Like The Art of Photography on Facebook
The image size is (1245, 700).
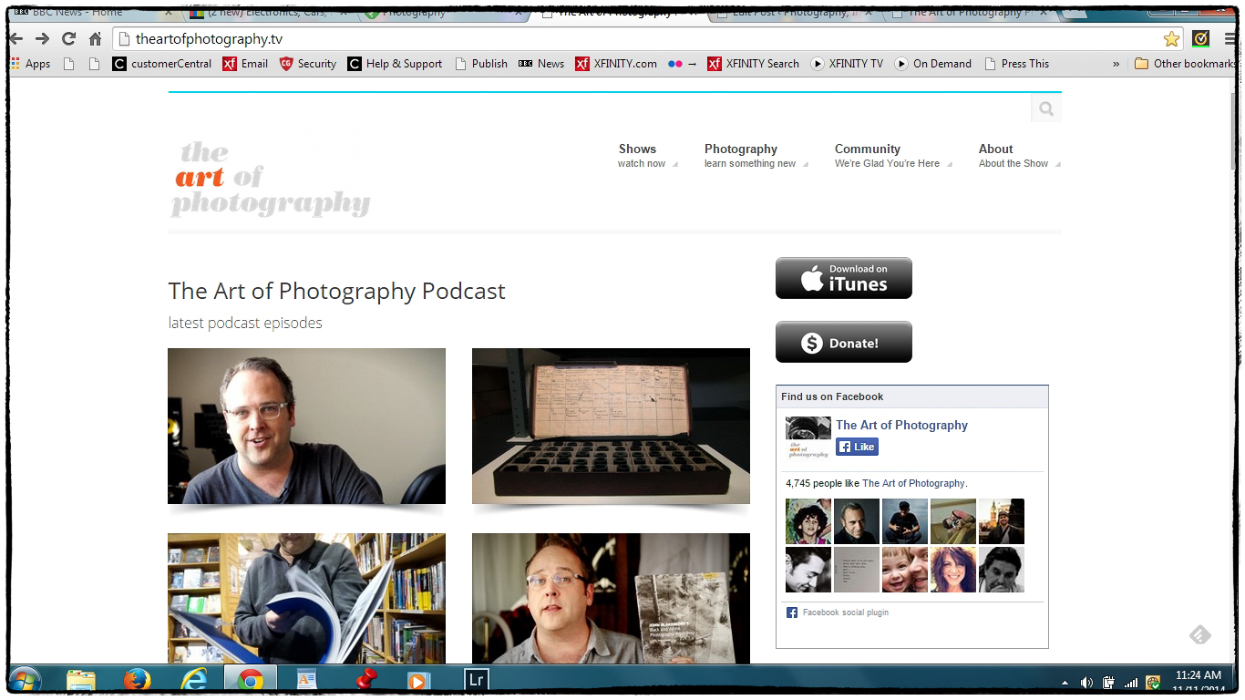pyautogui.click(x=857, y=447)
